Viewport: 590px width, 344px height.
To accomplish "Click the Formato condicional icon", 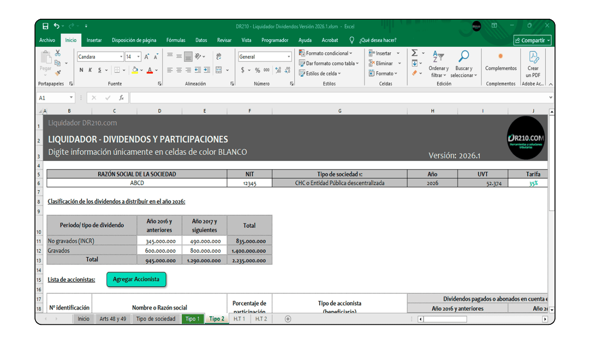I will tap(303, 53).
